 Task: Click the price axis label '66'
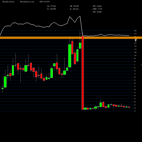pos(135,77)
